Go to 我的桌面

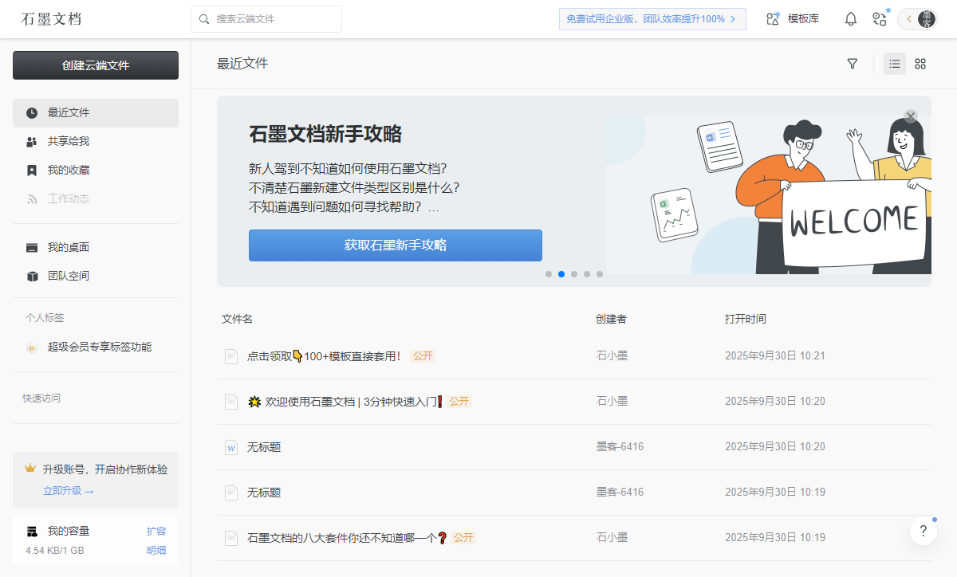(96, 248)
